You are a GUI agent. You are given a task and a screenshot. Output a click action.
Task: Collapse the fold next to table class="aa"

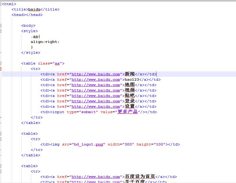[1, 64]
